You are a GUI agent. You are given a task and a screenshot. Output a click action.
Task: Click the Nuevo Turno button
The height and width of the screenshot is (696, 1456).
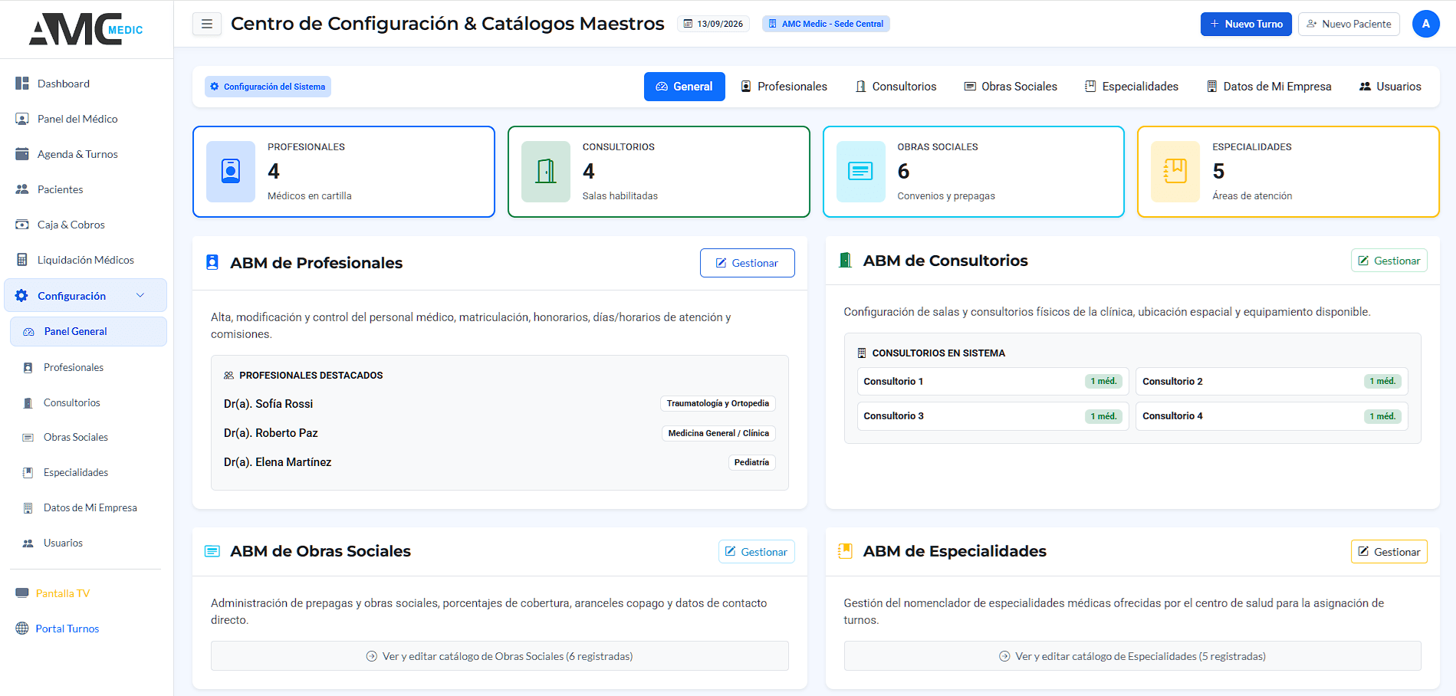[x=1246, y=24]
